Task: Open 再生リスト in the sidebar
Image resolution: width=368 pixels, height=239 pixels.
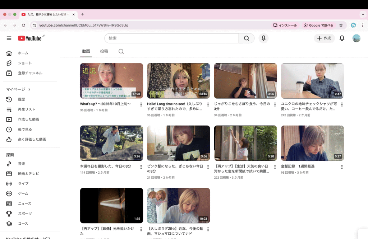Action: [x=27, y=109]
